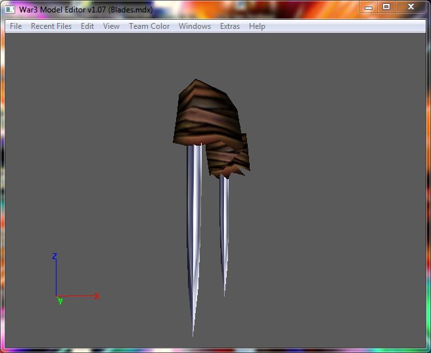Open the Extras menu
This screenshot has width=431, height=353.
pyautogui.click(x=230, y=26)
